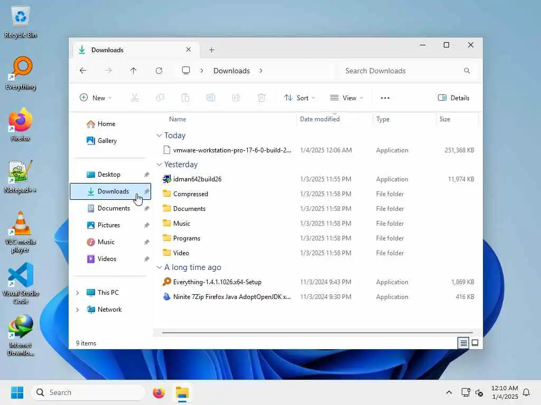
Task: Click the Copy icon in toolbar
Action: click(x=160, y=98)
